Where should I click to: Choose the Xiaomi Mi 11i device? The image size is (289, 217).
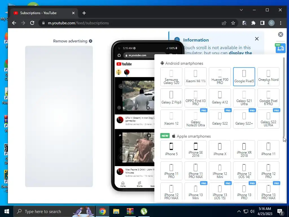coord(196,77)
